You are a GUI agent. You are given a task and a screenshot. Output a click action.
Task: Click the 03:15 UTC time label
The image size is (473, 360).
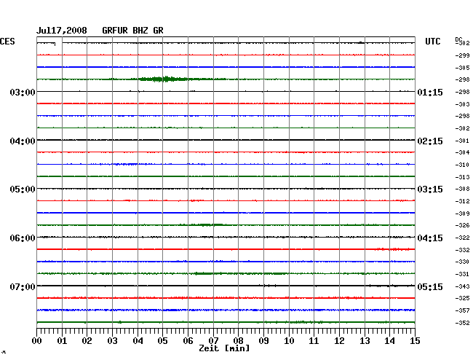(430, 189)
